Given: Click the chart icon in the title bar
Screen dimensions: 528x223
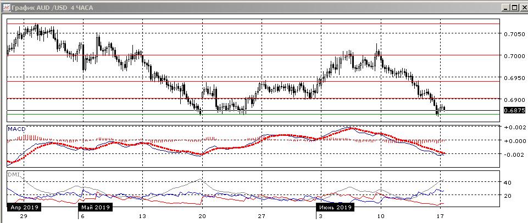Looking at the screenshot, I should 6,7.
